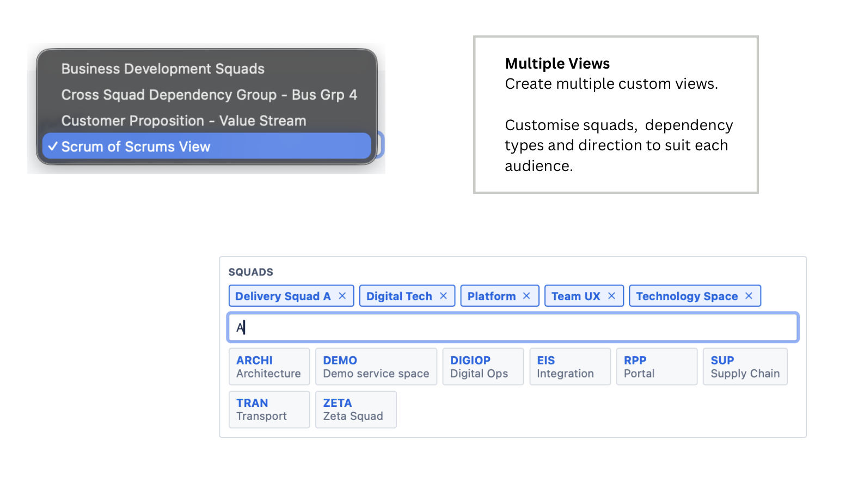Add the DEMO Demo service space squad
This screenshot has width=858, height=500.
click(x=376, y=367)
